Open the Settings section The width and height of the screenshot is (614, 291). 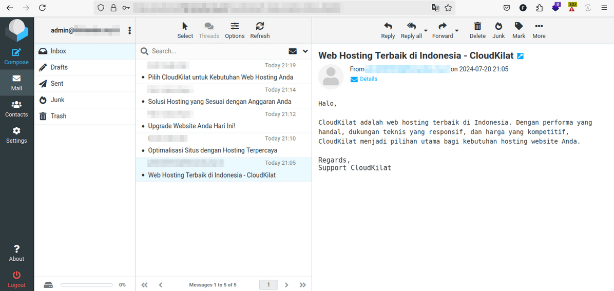[16, 135]
